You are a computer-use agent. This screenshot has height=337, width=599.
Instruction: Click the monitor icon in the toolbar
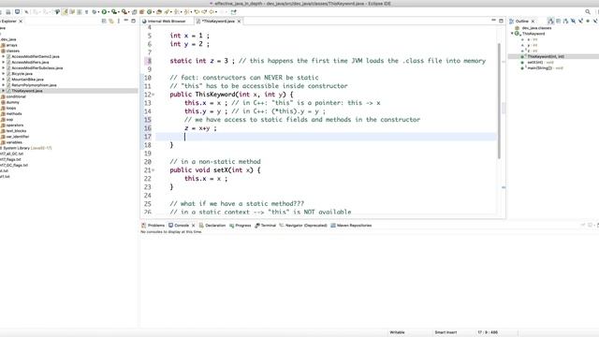click(17, 12)
